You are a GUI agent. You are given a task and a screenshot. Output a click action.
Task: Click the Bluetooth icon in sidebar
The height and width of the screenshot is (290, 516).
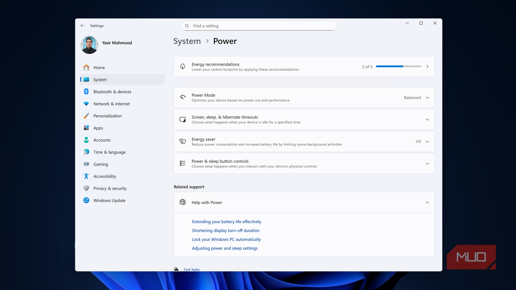86,92
